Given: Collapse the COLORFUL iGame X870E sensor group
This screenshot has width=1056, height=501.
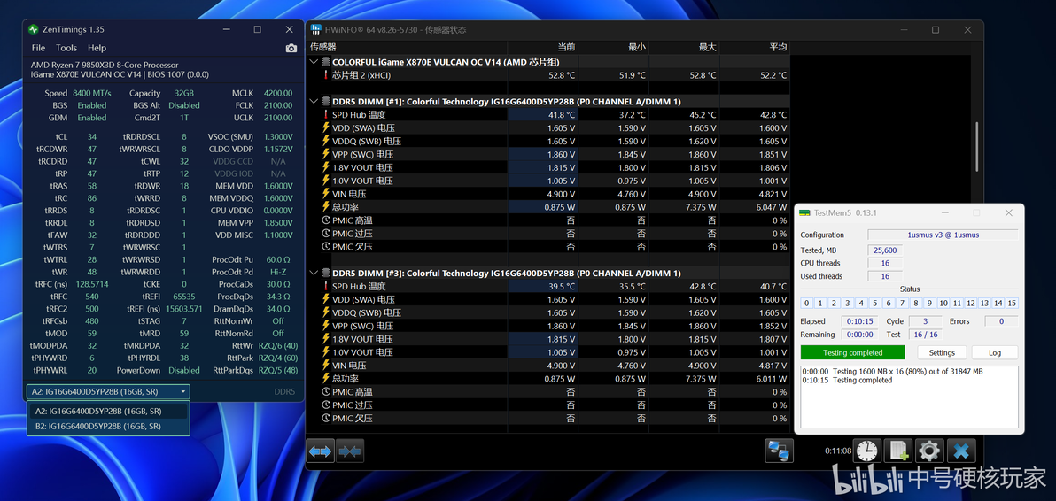Looking at the screenshot, I should tap(314, 61).
